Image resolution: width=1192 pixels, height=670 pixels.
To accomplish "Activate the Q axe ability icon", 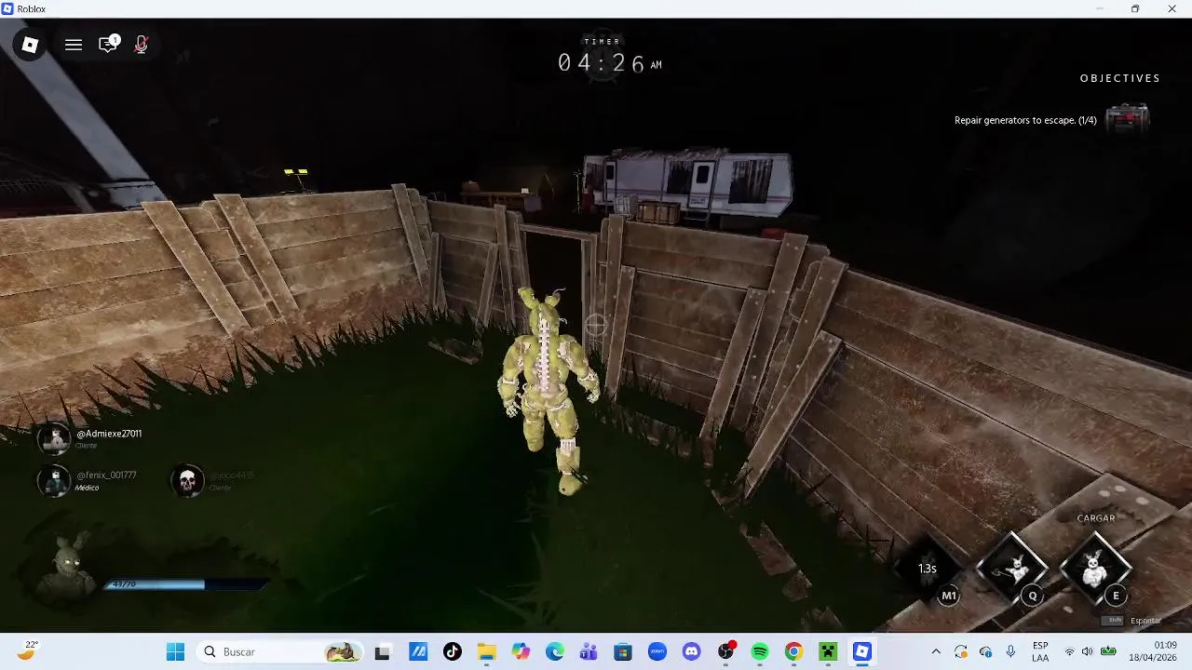I will tap(1012, 569).
